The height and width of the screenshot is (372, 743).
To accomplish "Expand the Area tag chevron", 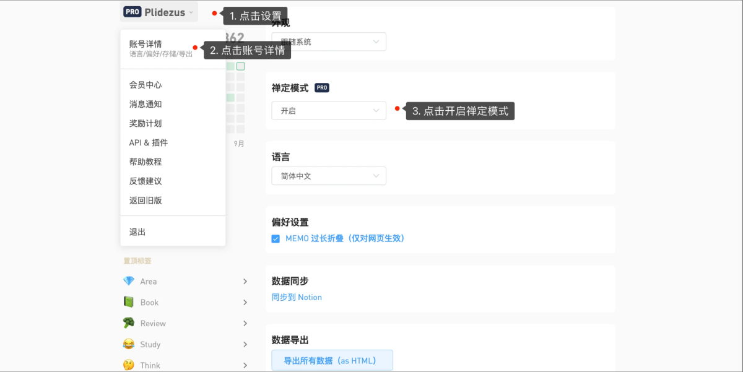I will [x=245, y=282].
